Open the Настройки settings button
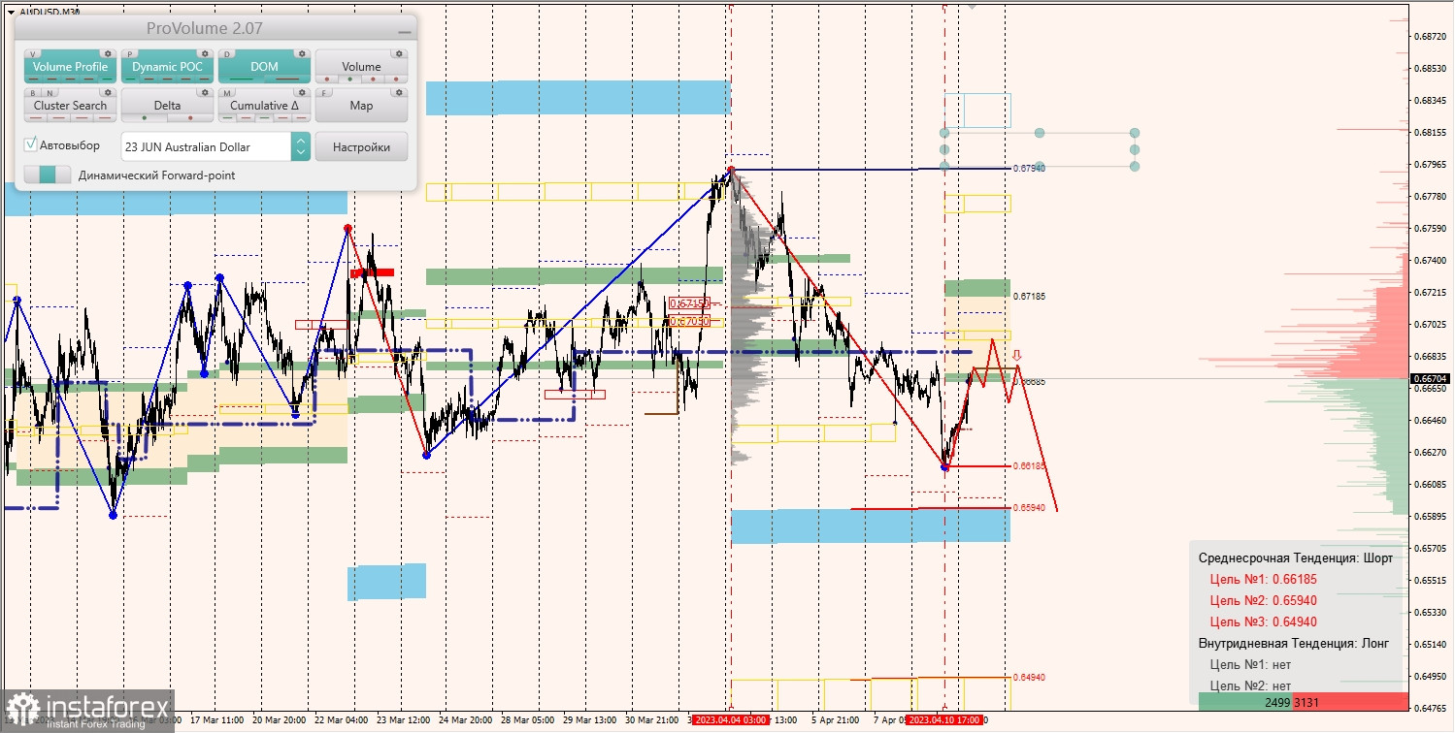 coord(361,146)
